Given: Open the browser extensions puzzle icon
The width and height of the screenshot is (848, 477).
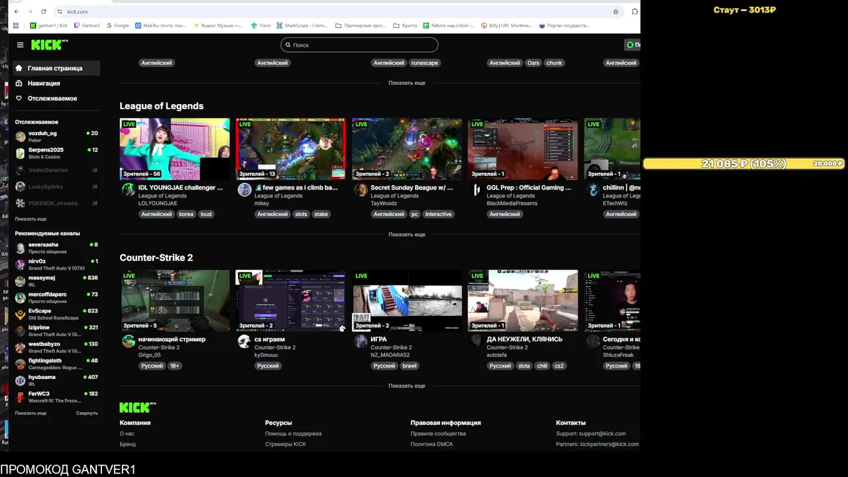Looking at the screenshot, I should coord(635,11).
